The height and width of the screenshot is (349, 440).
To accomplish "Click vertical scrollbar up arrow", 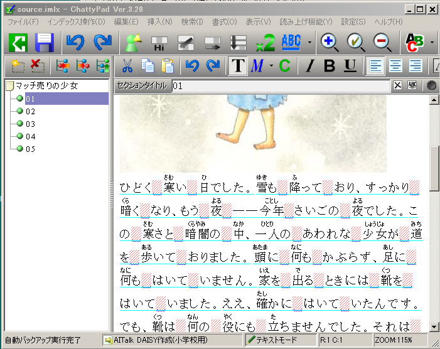I will coord(434,100).
